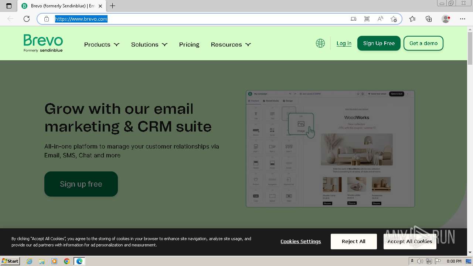
Task: Close the Brevo browser tab
Action: tap(100, 6)
